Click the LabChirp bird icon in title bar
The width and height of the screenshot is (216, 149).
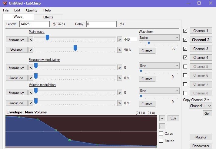[x=5, y=3]
